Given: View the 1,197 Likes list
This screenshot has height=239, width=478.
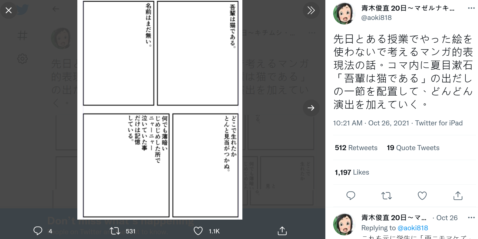Looking at the screenshot, I should pos(352,172).
